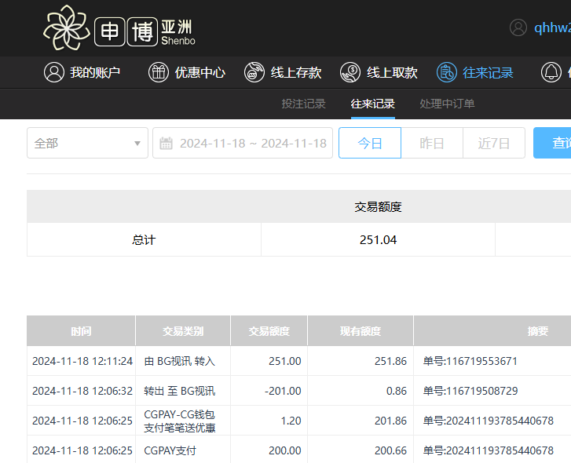Click the 时间 column header
Viewport: 571px width, 463px height.
[81, 331]
